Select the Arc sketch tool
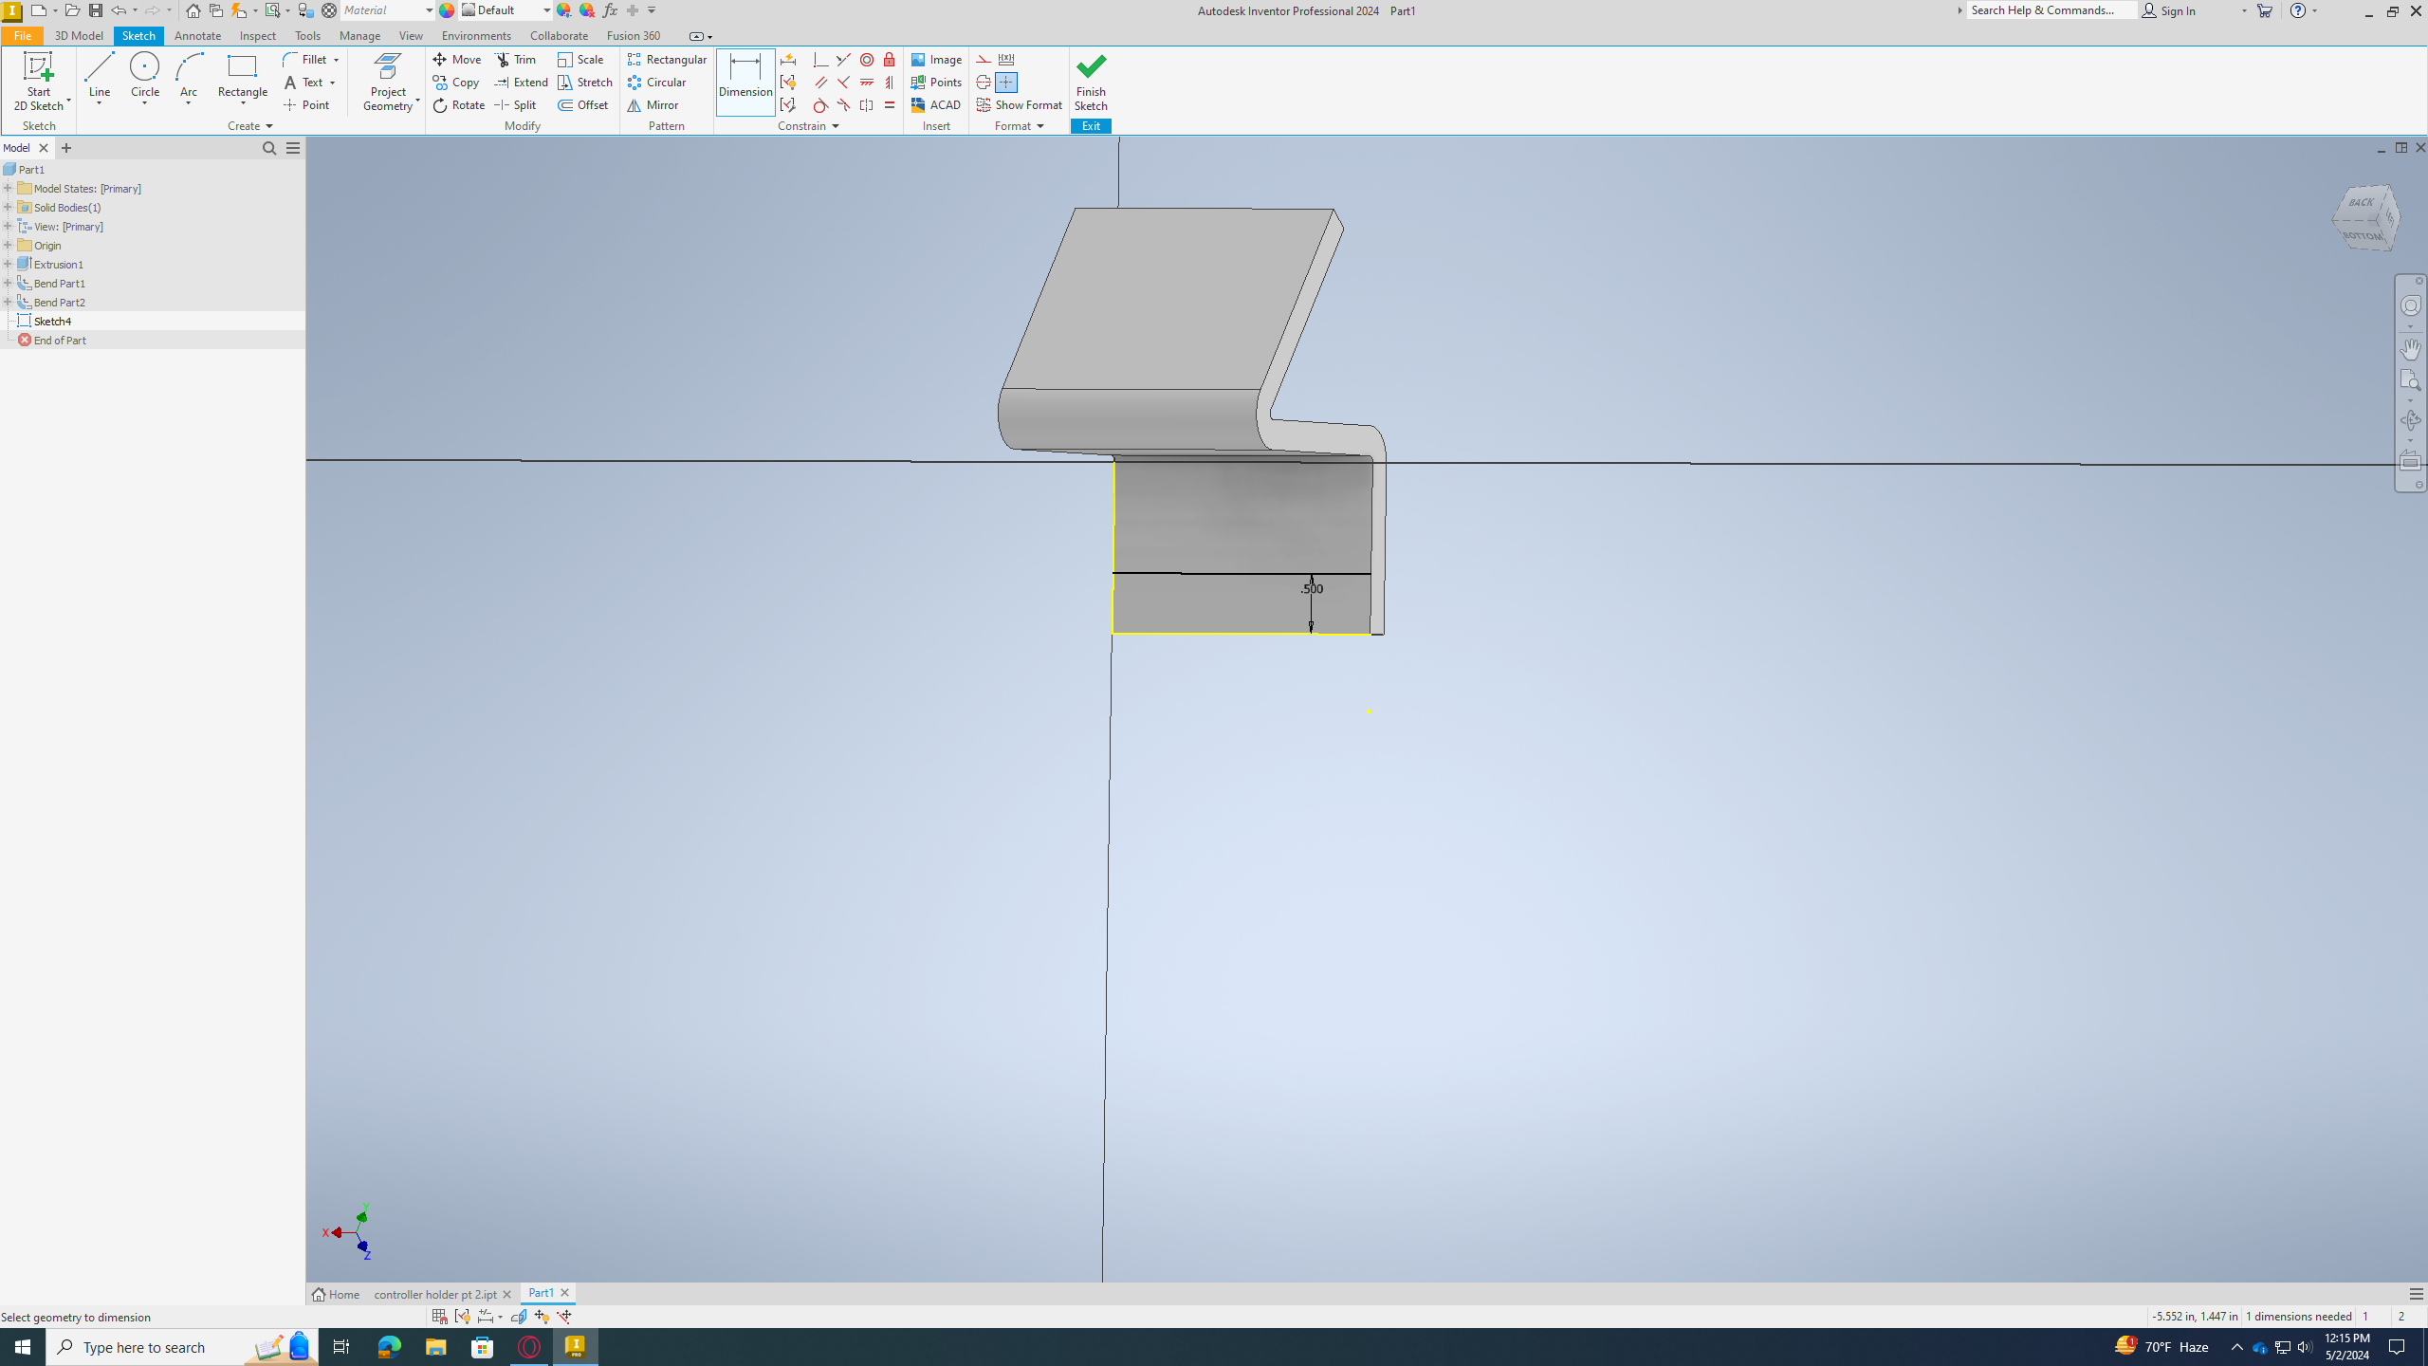The image size is (2428, 1366). 189,75
